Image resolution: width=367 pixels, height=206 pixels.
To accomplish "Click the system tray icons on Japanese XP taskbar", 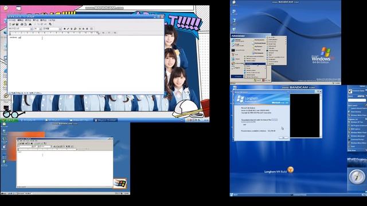I will (194, 120).
